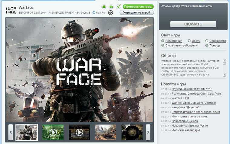
Task: Click the green puzzle-piece icon
Action: [104, 7]
